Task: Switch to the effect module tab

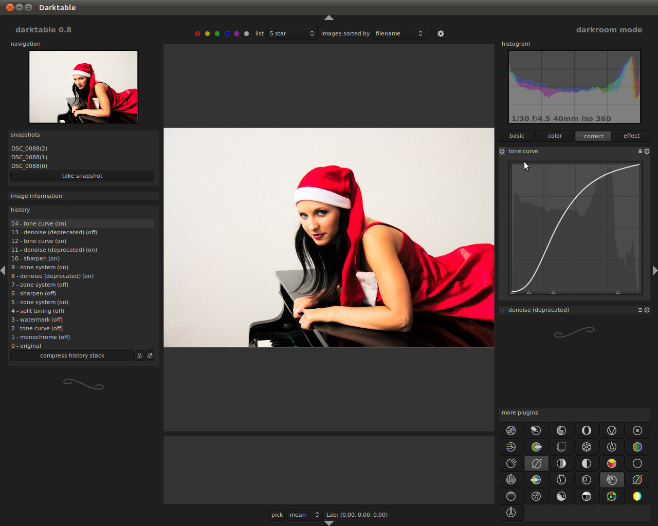Action: tap(631, 136)
